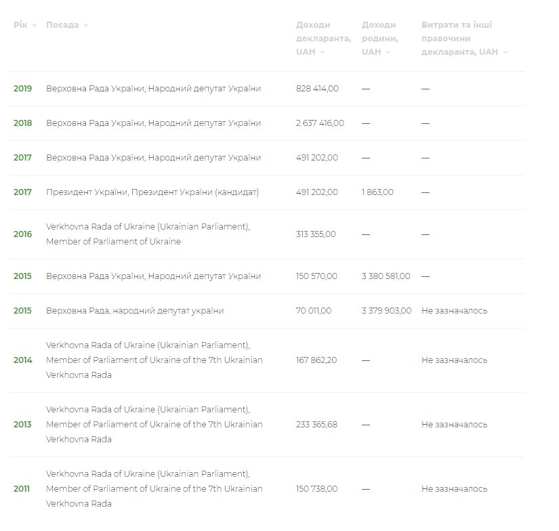The width and height of the screenshot is (559, 531).
Task: Open the 2016 declaration year link
Action: 22,234
